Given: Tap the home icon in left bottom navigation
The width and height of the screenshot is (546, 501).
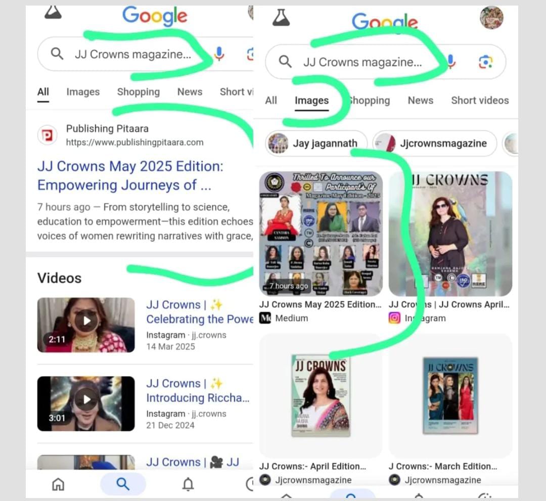Looking at the screenshot, I should coord(58,484).
